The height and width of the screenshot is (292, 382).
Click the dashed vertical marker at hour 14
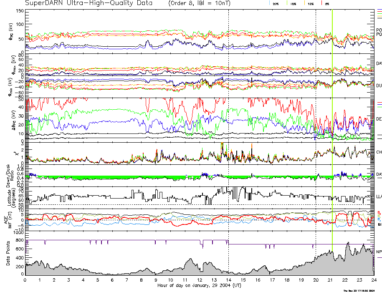(x=228, y=125)
